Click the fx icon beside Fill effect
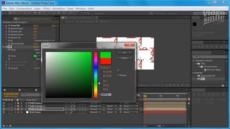 pyautogui.click(x=6, y=47)
